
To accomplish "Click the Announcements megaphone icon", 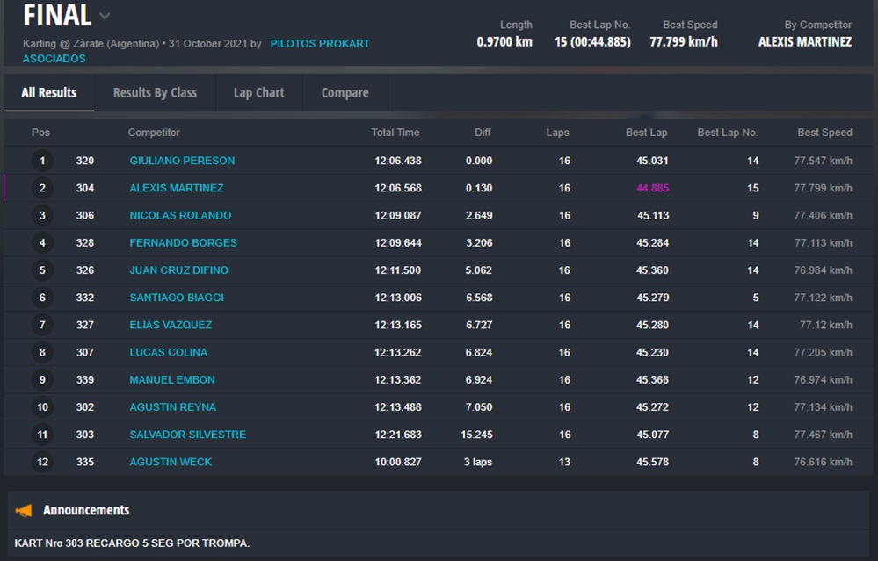I will coord(24,510).
